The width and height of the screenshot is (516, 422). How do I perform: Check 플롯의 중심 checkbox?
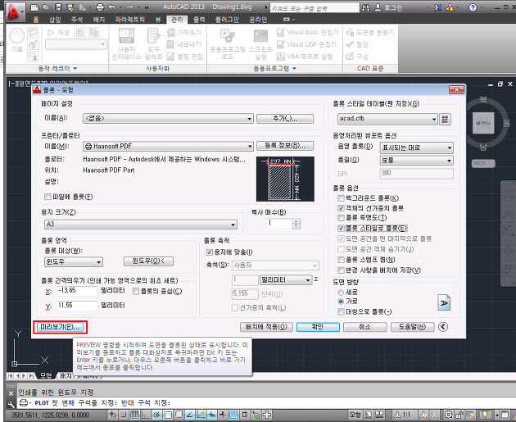pos(136,291)
